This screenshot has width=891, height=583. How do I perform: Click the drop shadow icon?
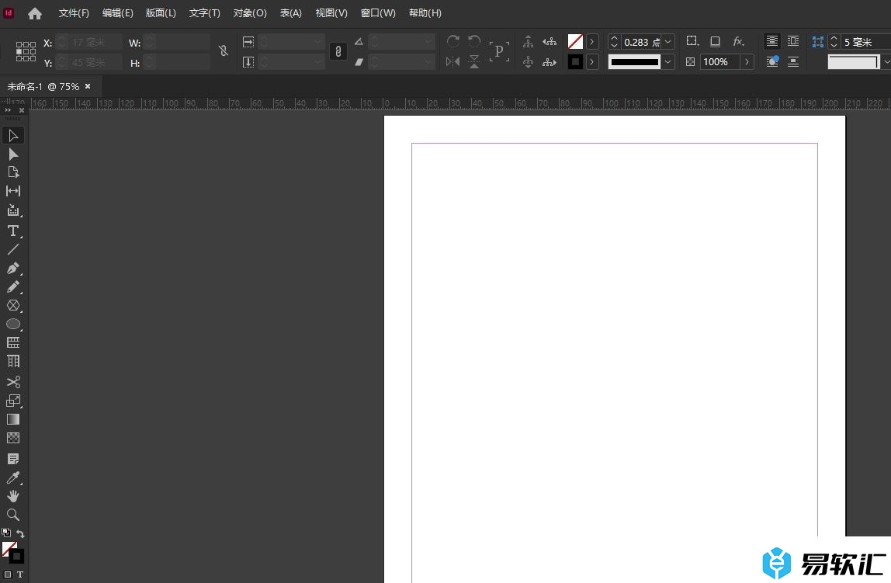tap(715, 41)
